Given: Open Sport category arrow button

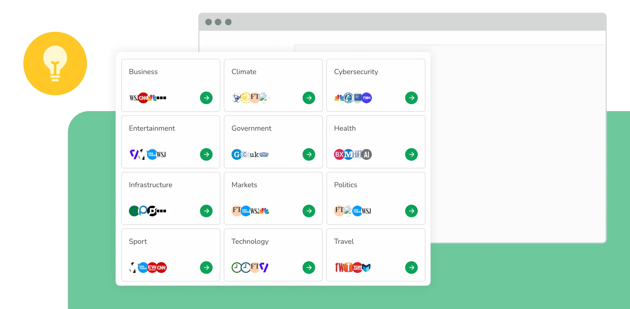Looking at the screenshot, I should (206, 267).
